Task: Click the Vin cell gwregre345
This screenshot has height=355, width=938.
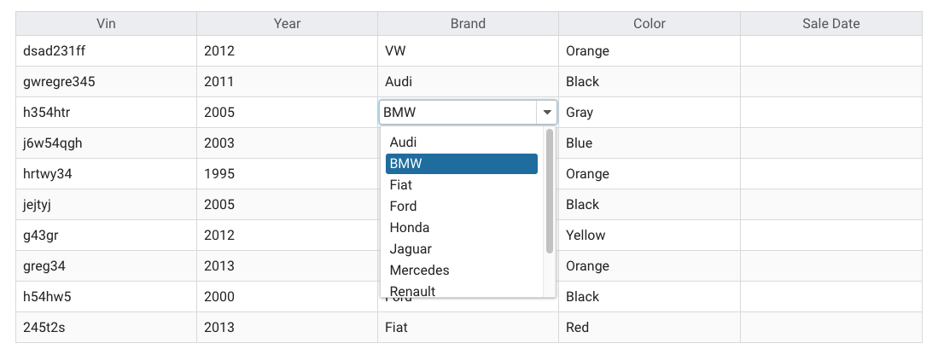Action: (x=107, y=82)
